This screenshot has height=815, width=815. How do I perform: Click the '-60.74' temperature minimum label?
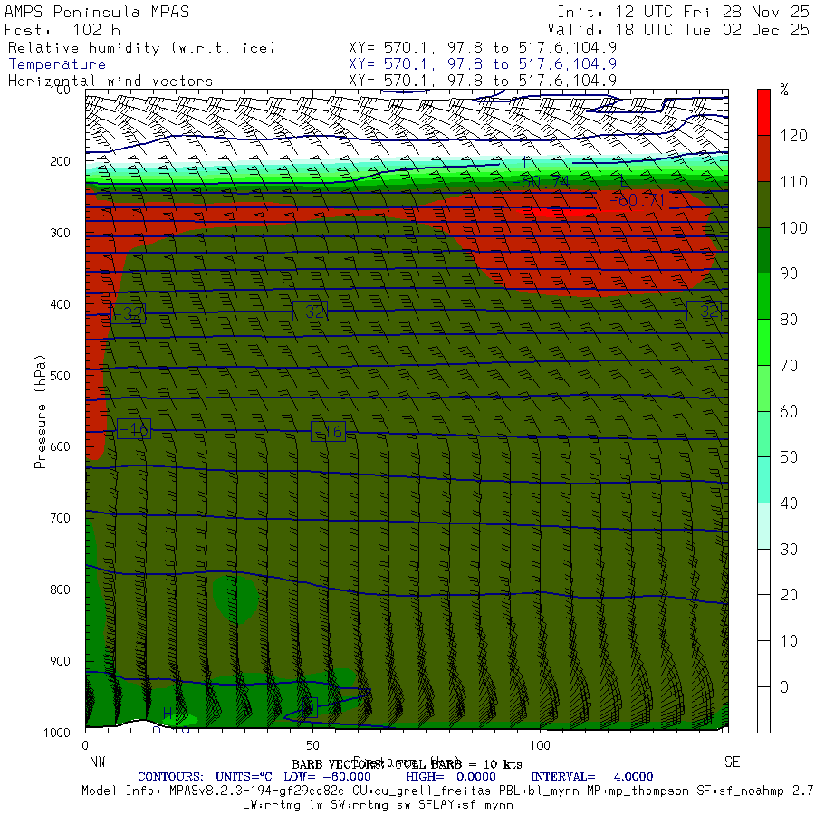pos(541,182)
